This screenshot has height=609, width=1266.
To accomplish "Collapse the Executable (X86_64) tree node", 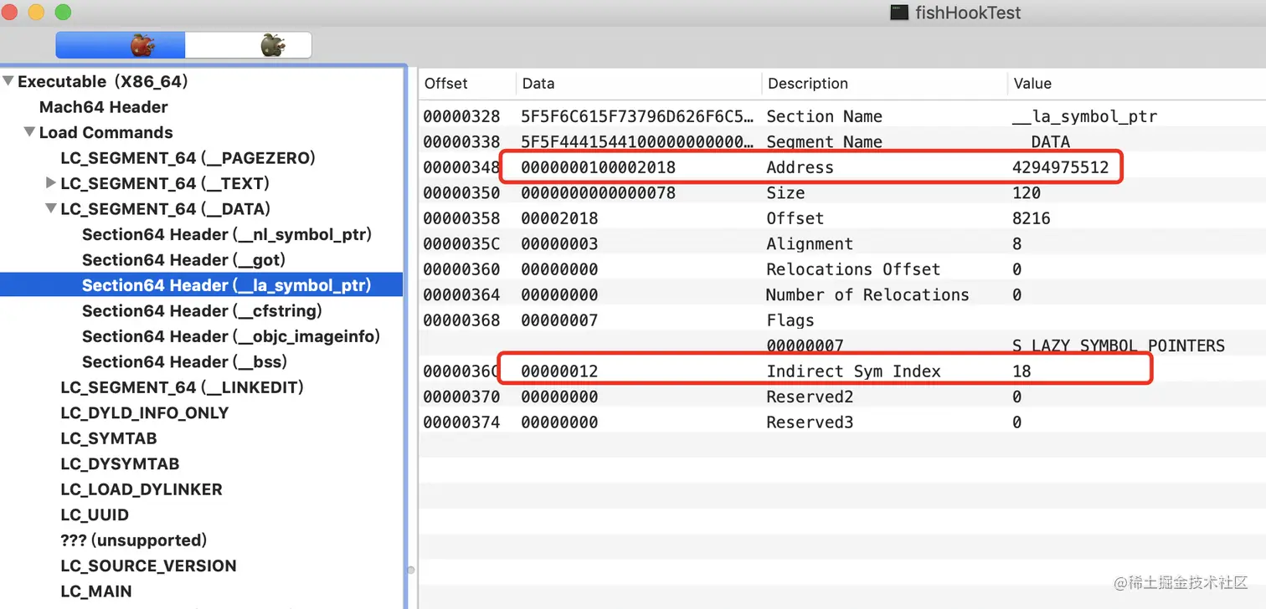I will coord(8,81).
